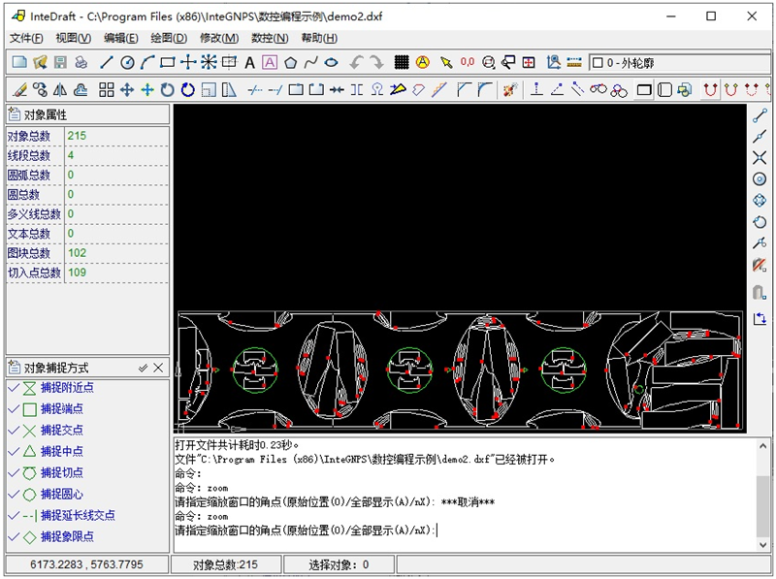Image resolution: width=776 pixels, height=579 pixels.
Task: Click the 切入点总数 value 109
Action: tap(78, 273)
